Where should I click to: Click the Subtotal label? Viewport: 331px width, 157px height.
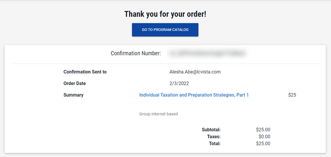point(211,129)
